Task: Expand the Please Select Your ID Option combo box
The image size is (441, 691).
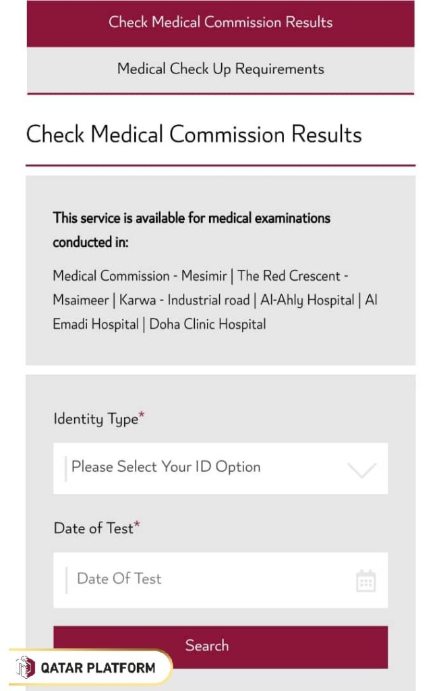Action: [220, 468]
